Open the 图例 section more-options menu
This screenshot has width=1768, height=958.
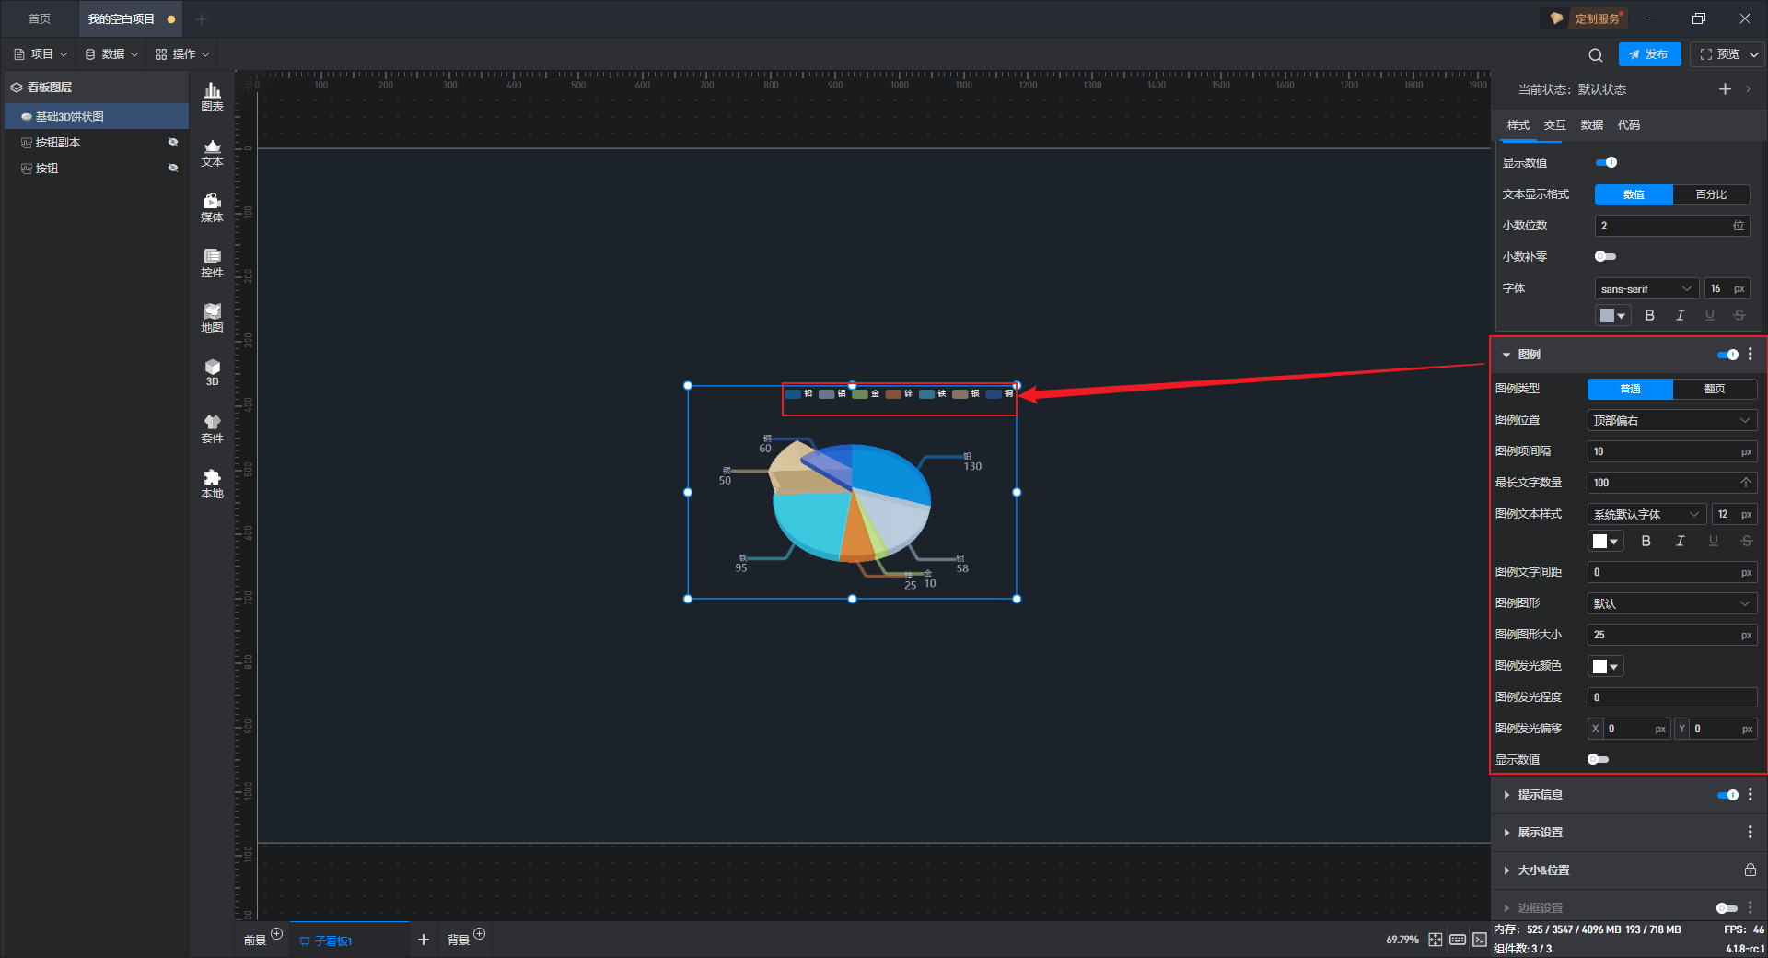[1751, 355]
